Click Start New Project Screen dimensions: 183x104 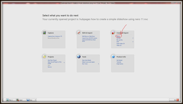[52, 60]
